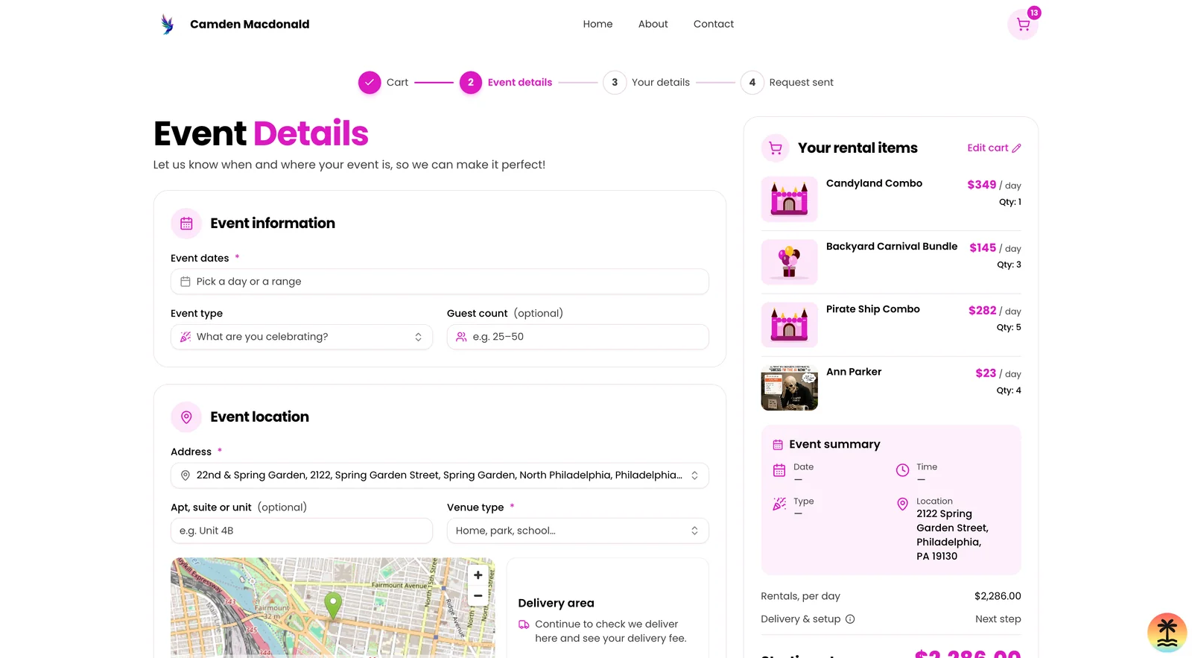Click the Pirate Ship Combo thumbnail
The height and width of the screenshot is (658, 1192).
pos(789,325)
